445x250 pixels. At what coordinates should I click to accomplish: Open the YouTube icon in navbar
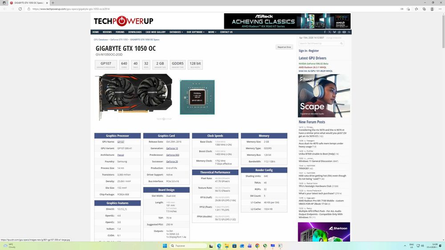[344, 32]
